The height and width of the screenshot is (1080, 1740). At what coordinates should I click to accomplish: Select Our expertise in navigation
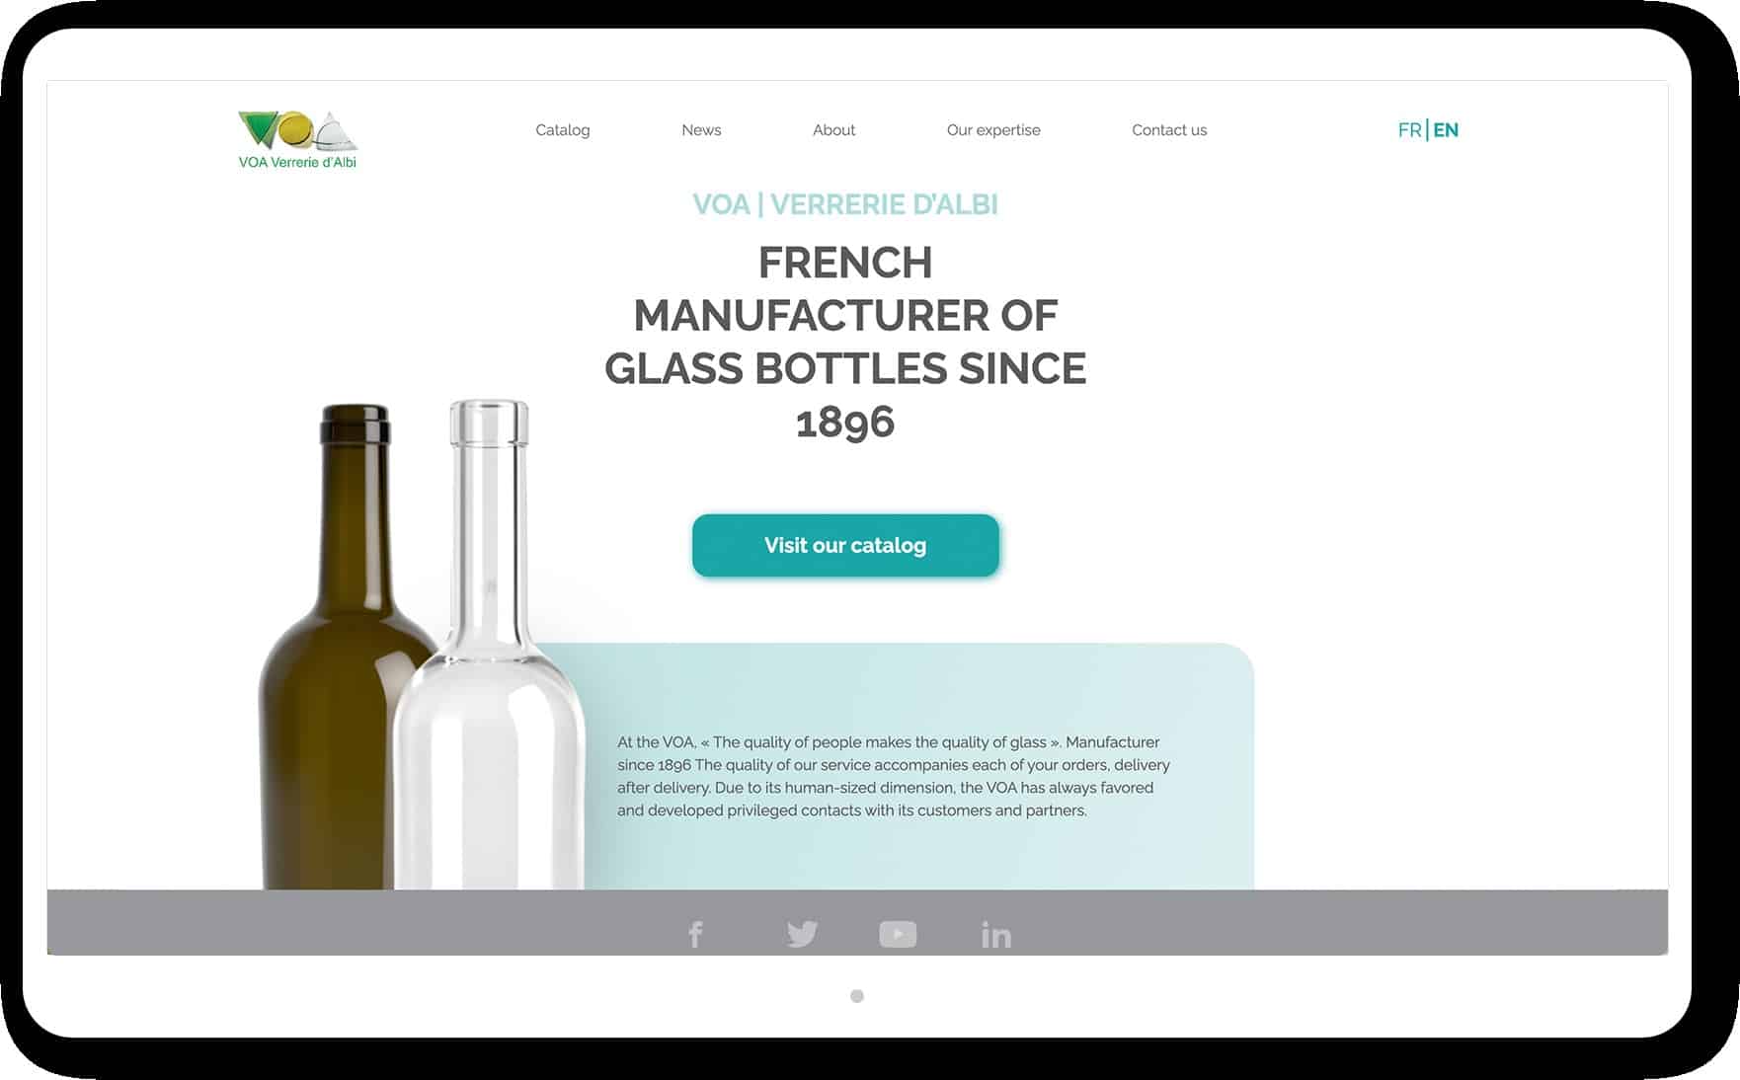tap(993, 130)
